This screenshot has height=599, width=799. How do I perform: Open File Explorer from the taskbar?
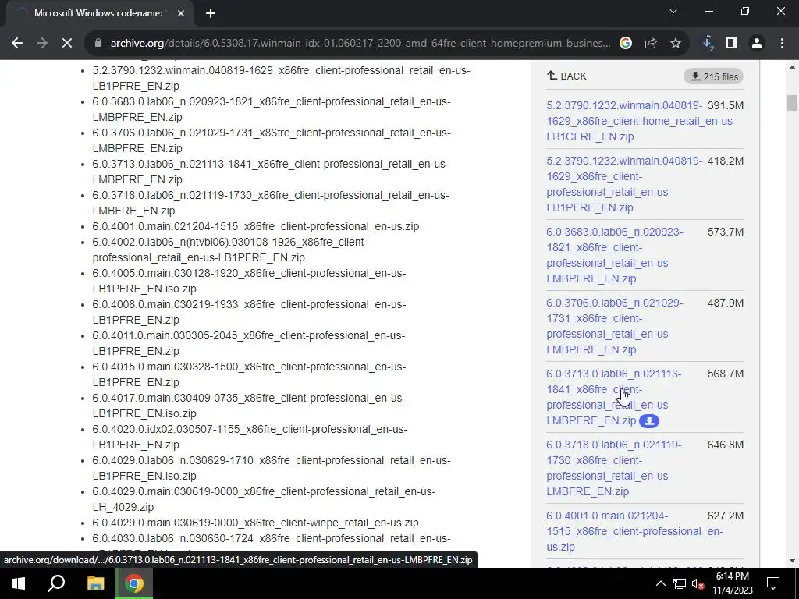(95, 583)
